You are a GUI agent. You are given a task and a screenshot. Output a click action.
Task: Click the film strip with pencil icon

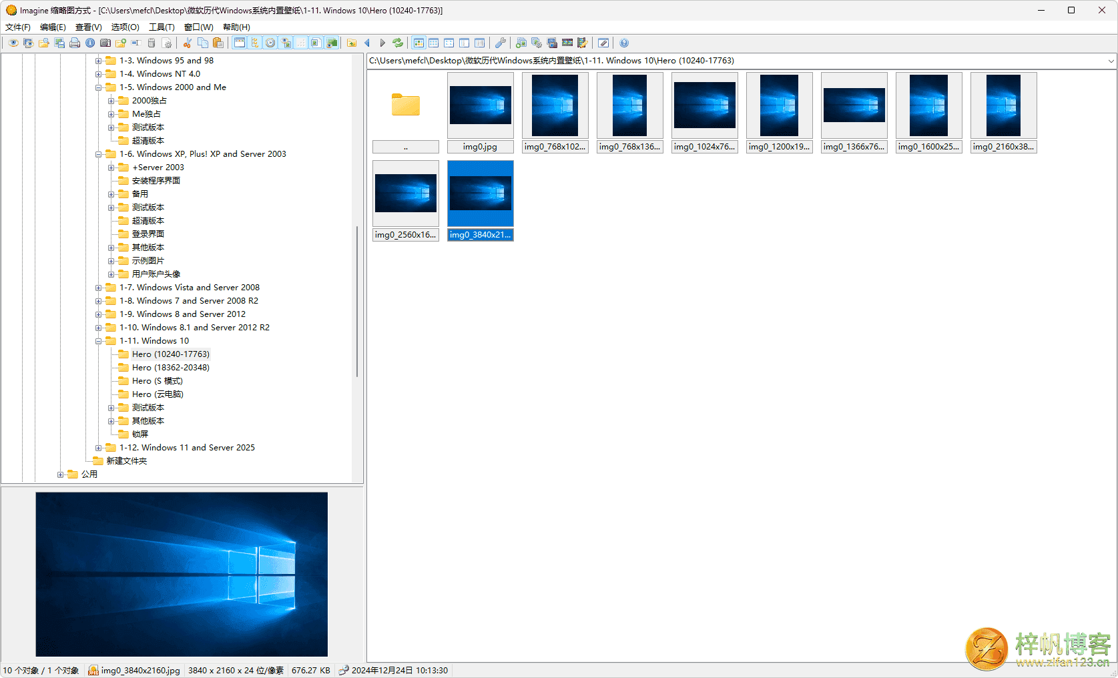582,43
